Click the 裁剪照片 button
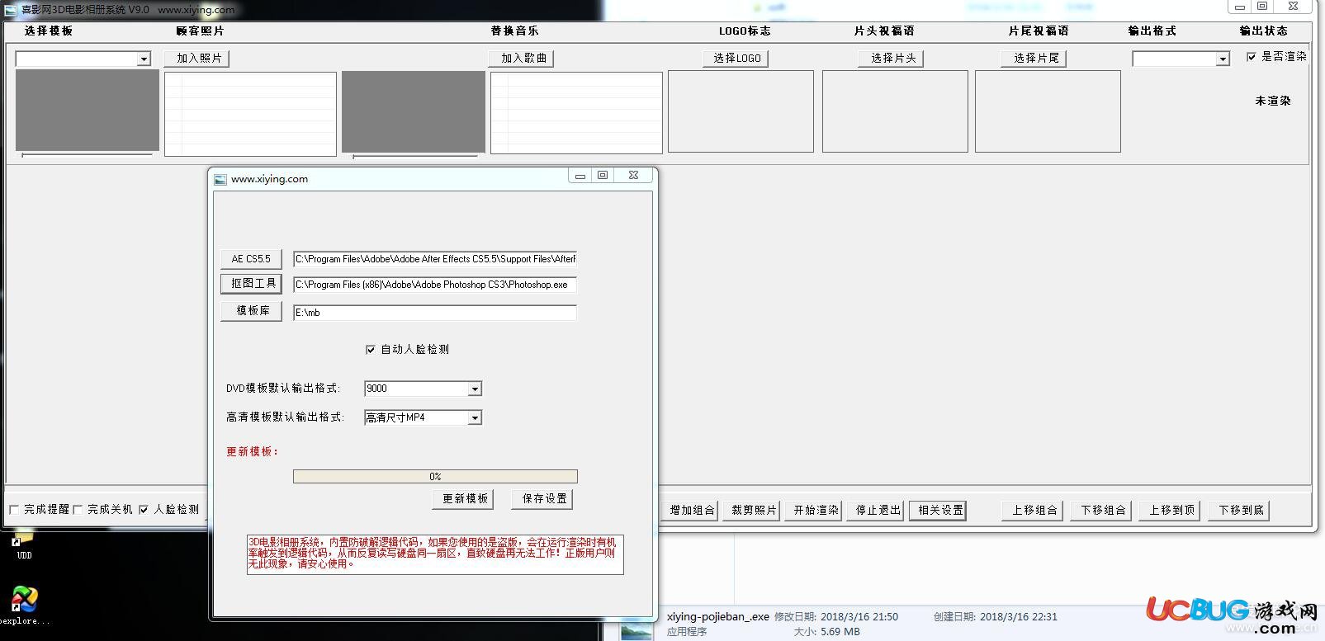Screen dimensions: 1325x641 (x=752, y=511)
